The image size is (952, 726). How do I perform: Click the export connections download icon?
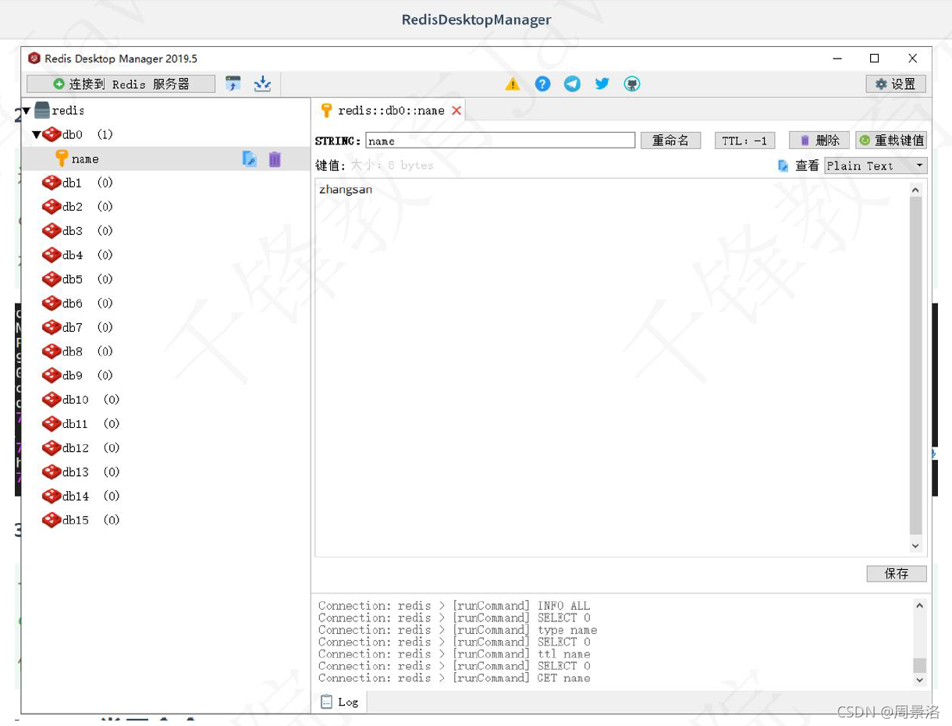tap(262, 84)
